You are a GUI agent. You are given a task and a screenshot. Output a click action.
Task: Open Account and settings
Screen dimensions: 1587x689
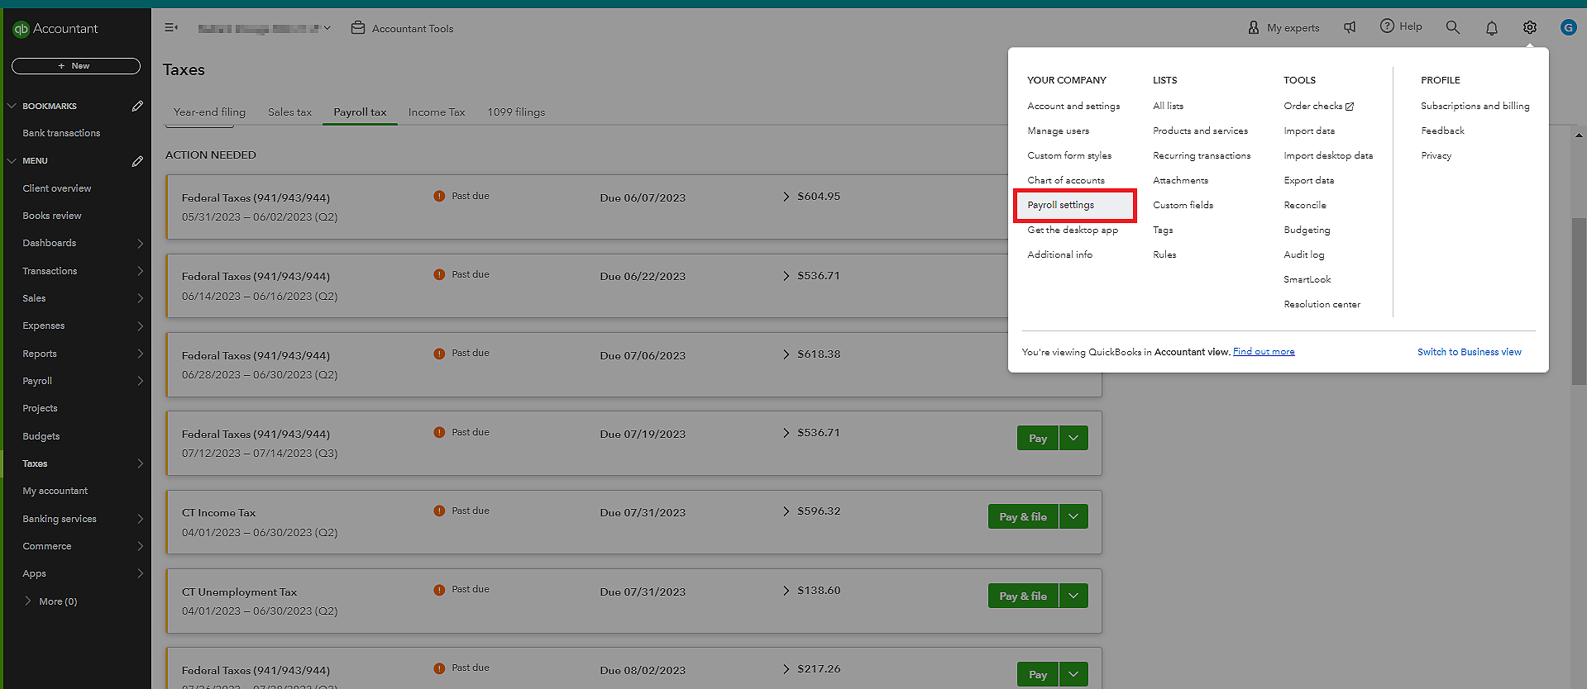(x=1073, y=106)
